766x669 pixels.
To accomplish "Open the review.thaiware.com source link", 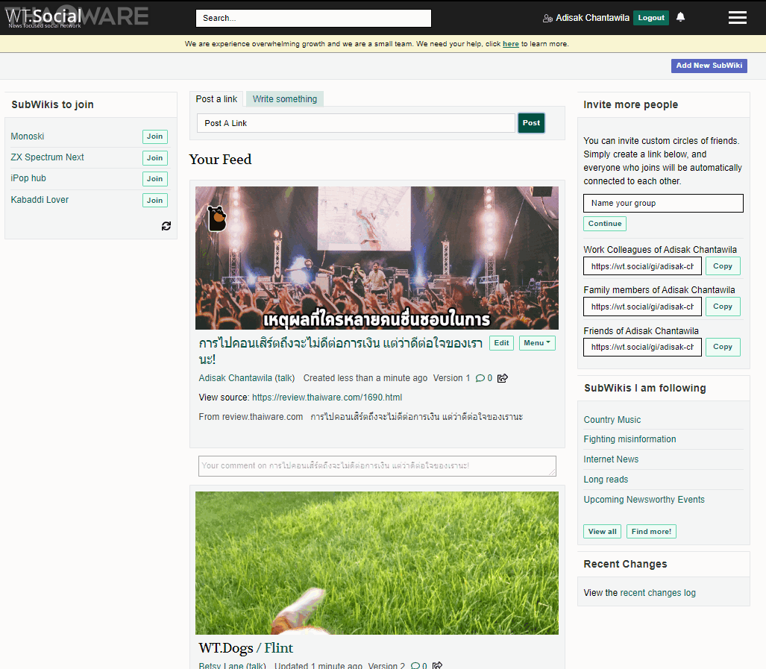I will click(x=327, y=398).
